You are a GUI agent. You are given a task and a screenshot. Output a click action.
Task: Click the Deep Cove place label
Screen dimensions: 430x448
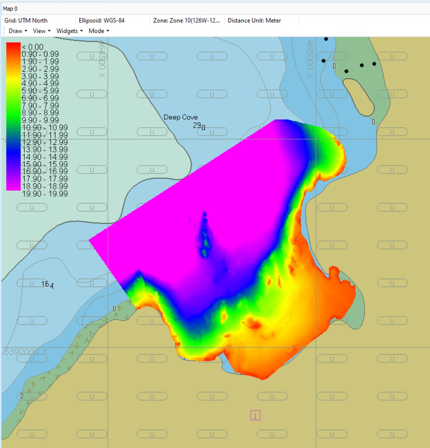click(x=180, y=117)
